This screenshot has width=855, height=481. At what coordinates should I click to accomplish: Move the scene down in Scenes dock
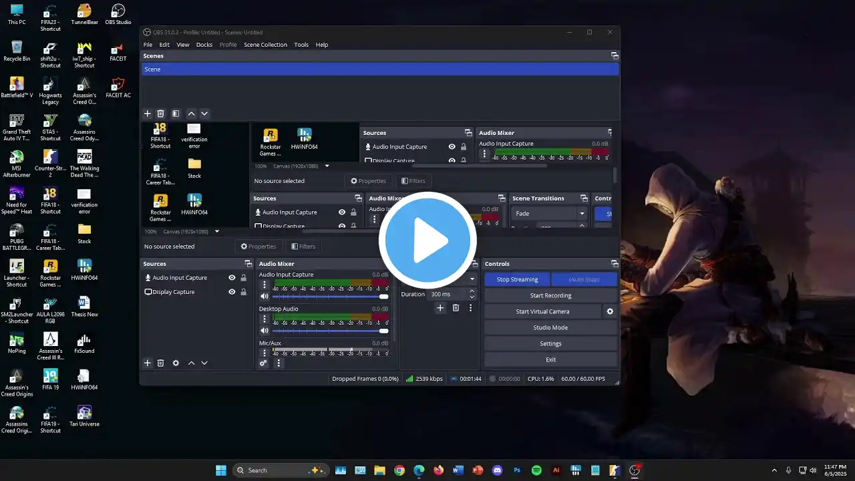204,114
